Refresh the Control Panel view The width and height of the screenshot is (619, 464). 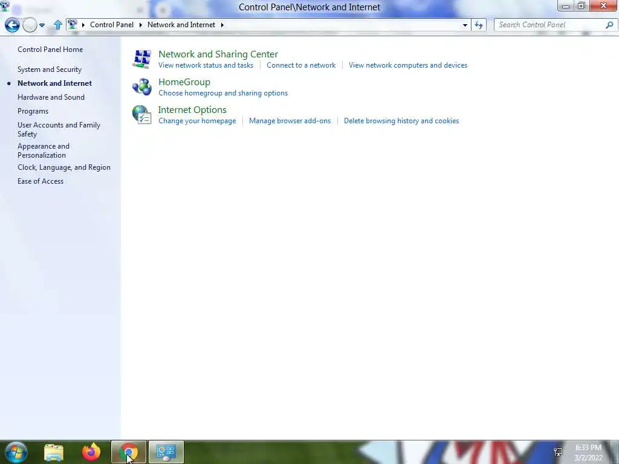[479, 25]
